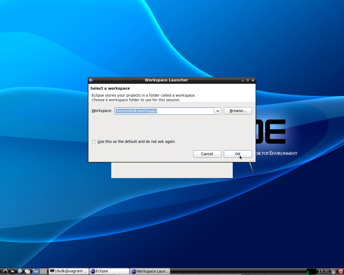Switch to the dvdk@vagrant terminal taskbar entry
Image resolution: width=344 pixels, height=275 pixels.
coord(69,271)
